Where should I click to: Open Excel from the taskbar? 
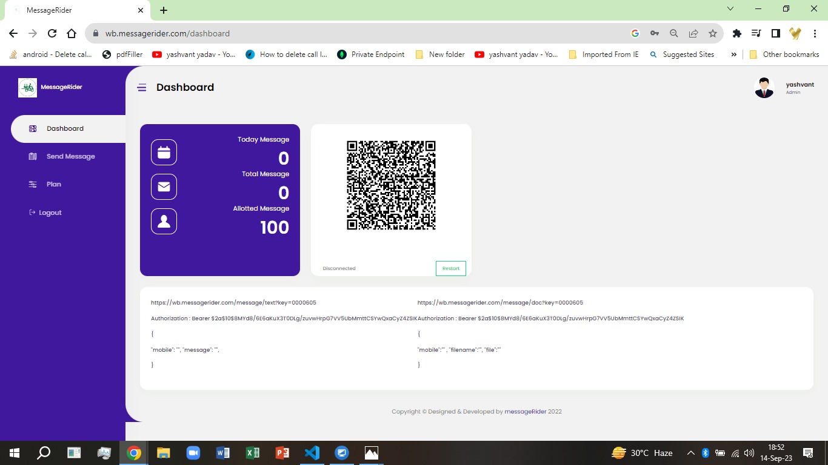point(253,453)
